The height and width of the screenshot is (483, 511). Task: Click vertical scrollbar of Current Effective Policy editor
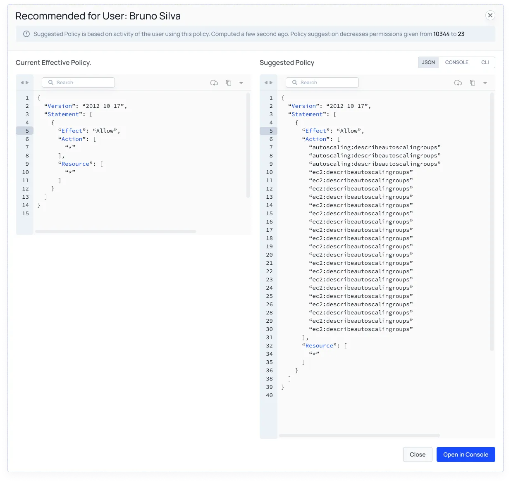coord(248,145)
